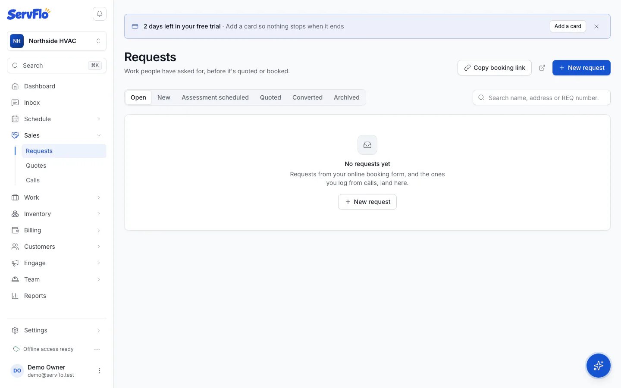This screenshot has width=621, height=388.
Task: Open Reports
Action: click(x=56, y=296)
